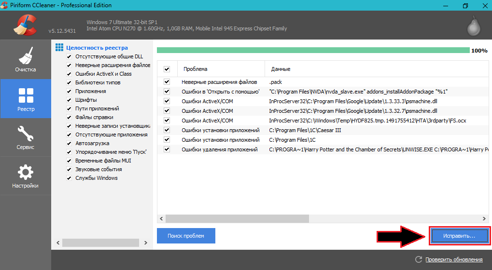
Task: Click the 100% green progress bar
Action: coord(313,50)
